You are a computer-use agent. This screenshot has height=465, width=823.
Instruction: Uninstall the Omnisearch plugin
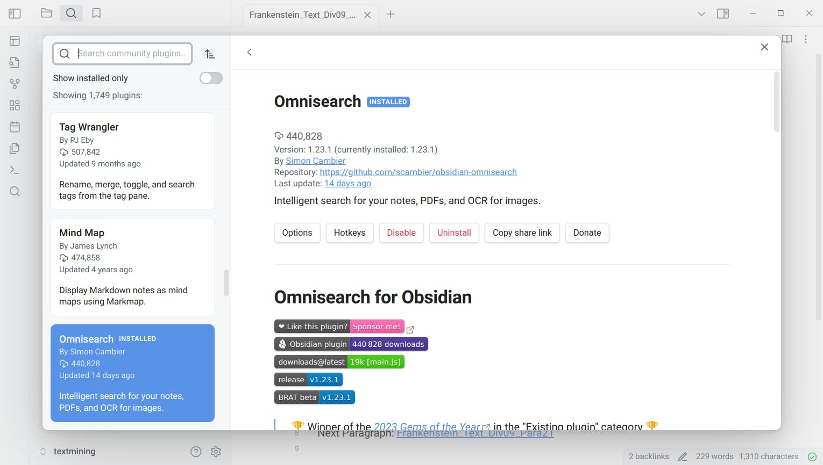tap(454, 233)
